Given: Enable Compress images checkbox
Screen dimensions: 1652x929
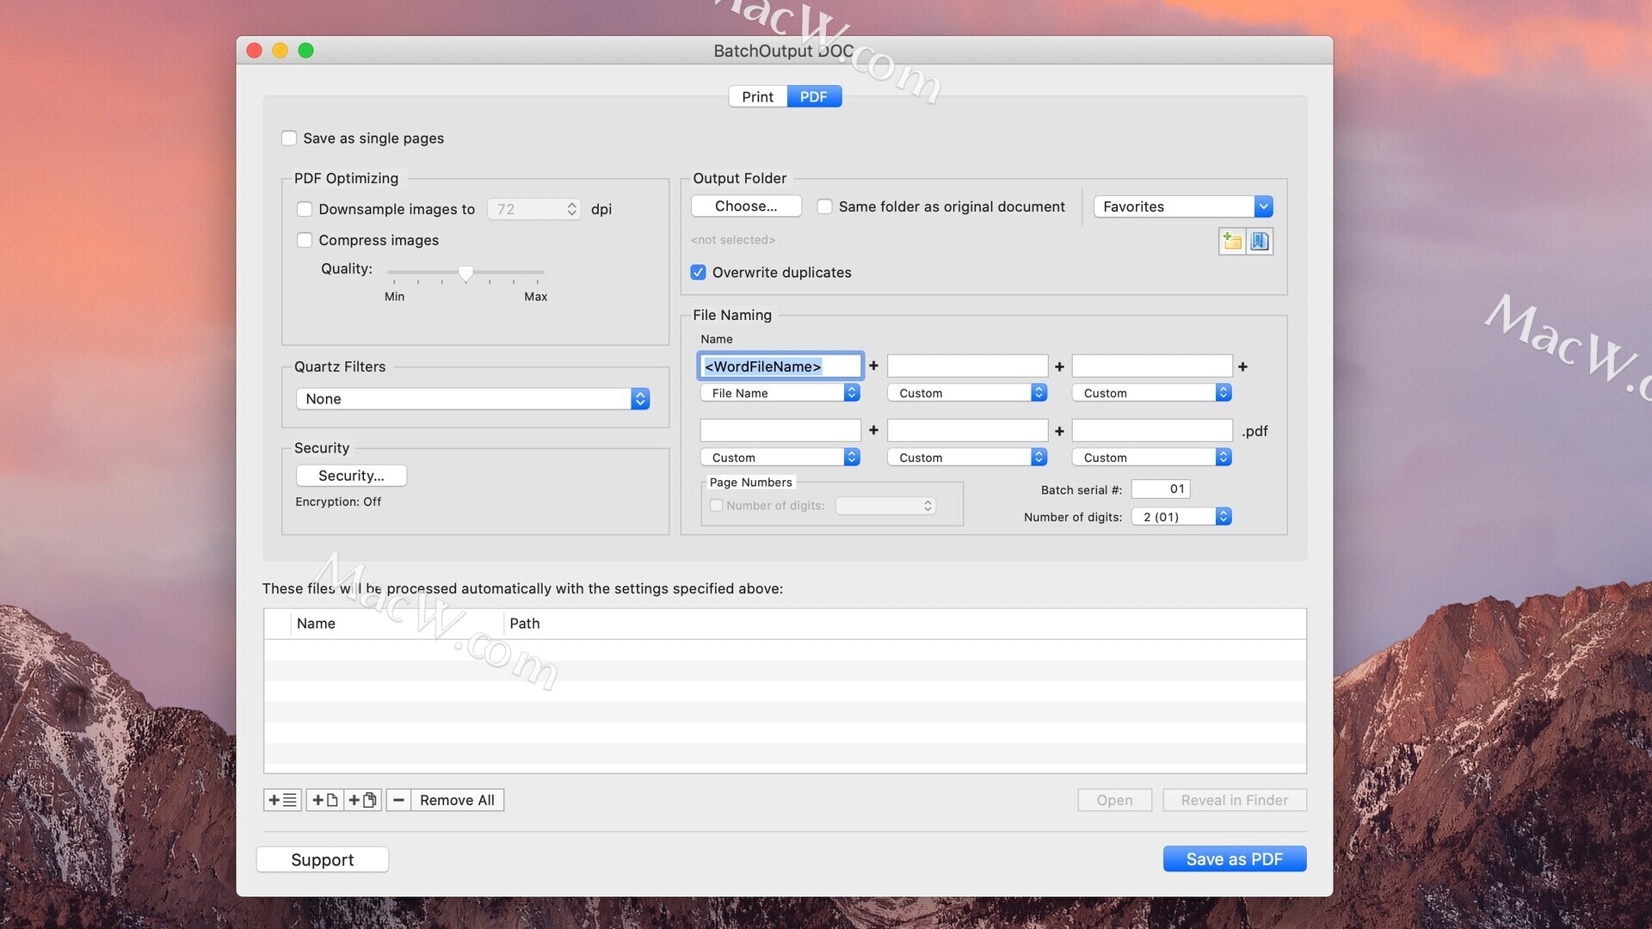Looking at the screenshot, I should [305, 240].
